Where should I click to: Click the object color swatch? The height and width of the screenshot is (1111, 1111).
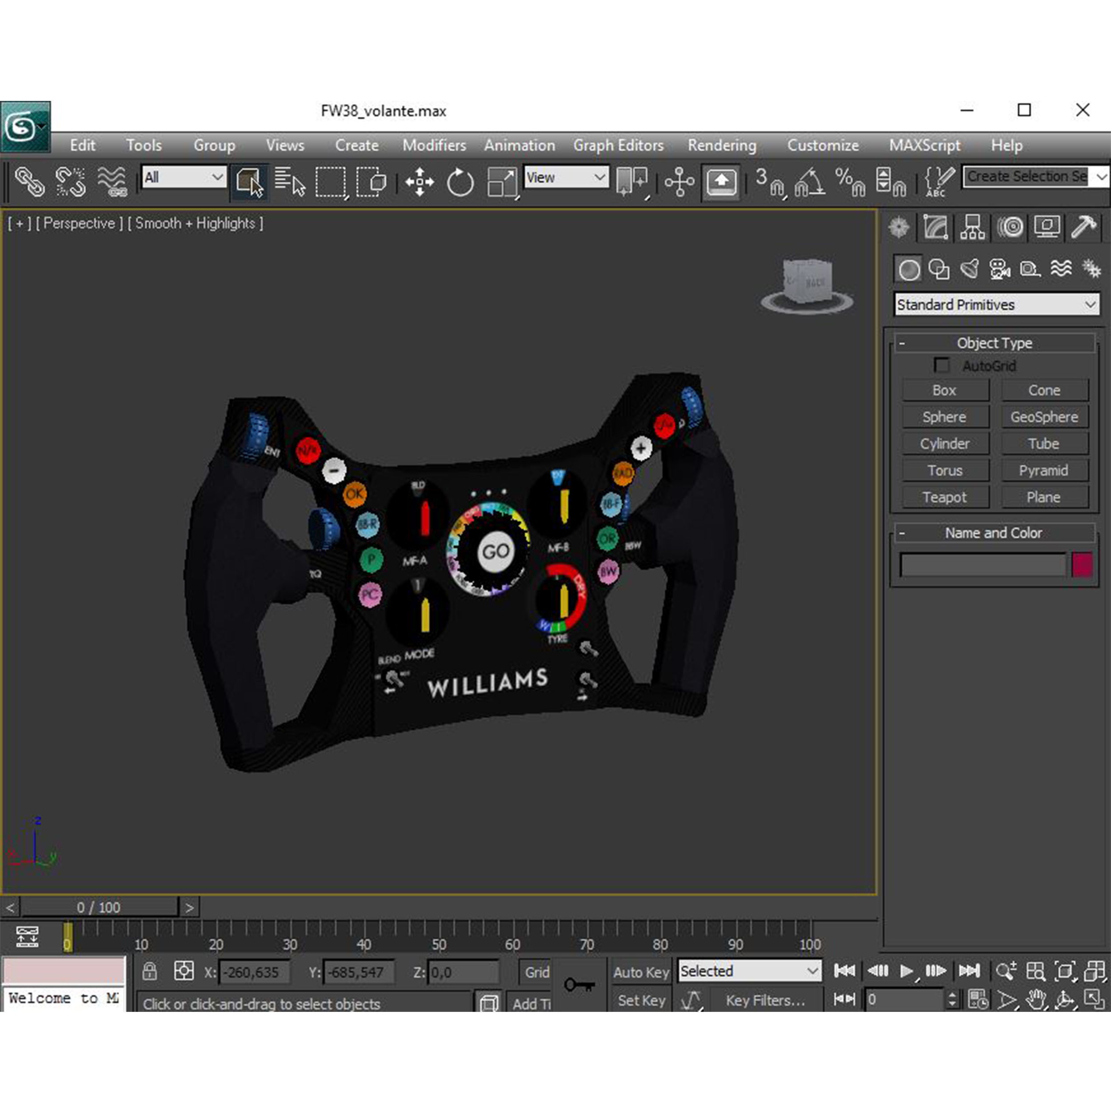click(1082, 565)
